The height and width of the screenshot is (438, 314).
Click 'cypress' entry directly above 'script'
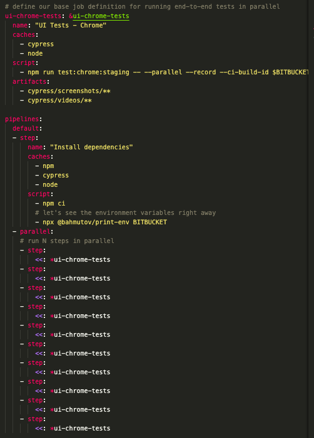pyautogui.click(x=41, y=44)
